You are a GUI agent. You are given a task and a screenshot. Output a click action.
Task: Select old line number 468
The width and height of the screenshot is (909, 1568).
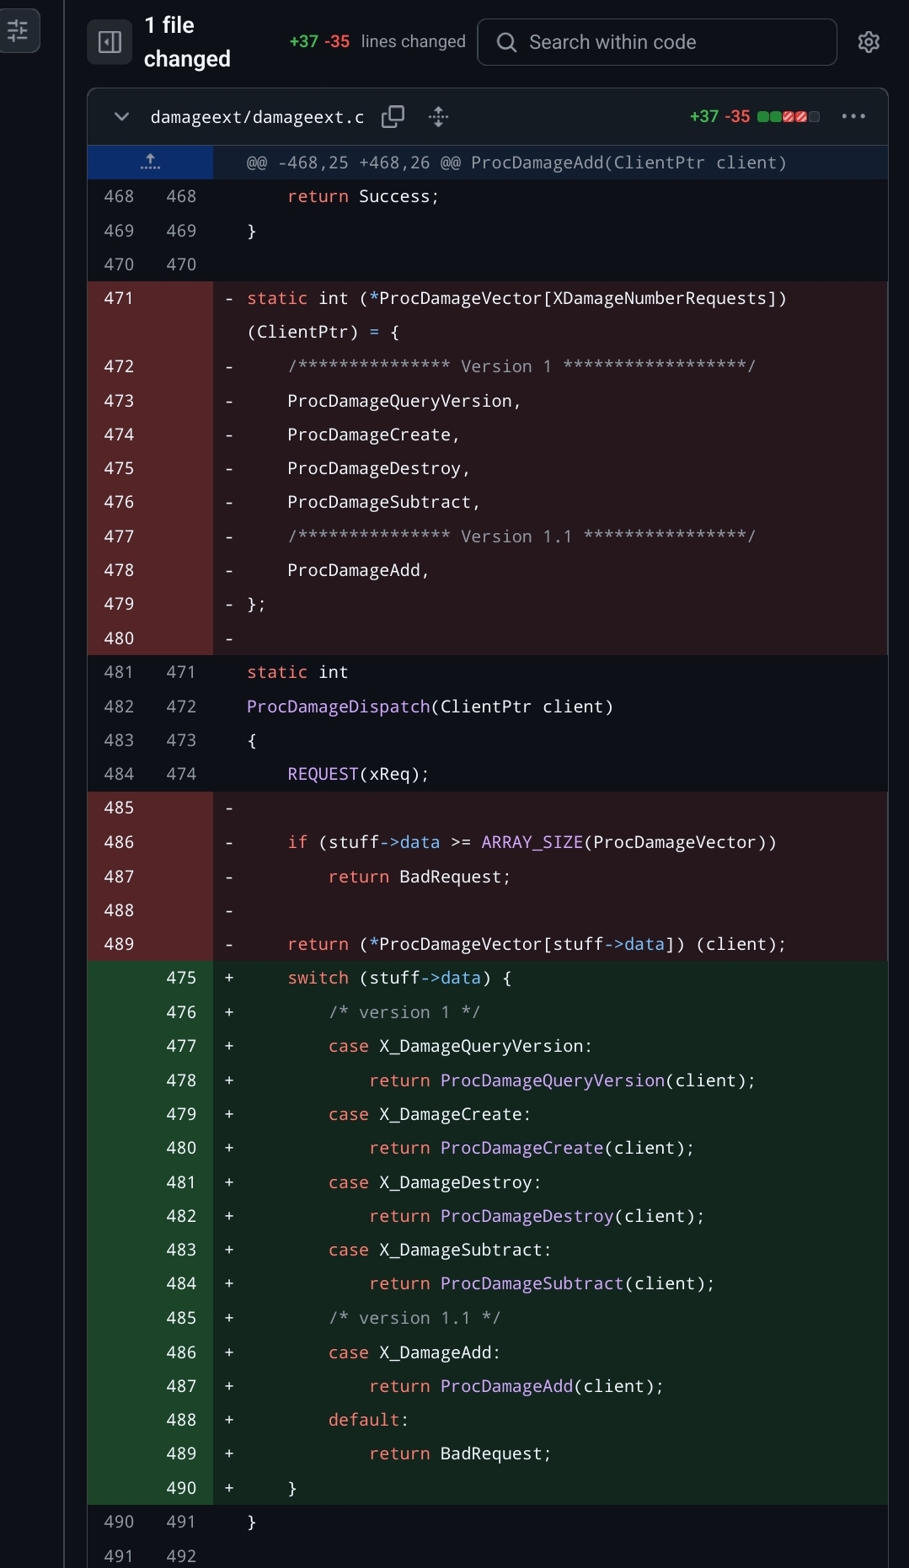[x=119, y=196]
